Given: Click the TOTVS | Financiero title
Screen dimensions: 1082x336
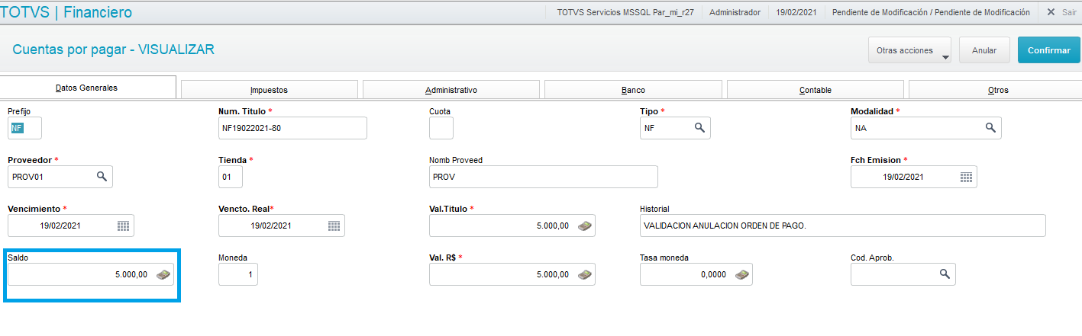Looking at the screenshot, I should point(66,12).
